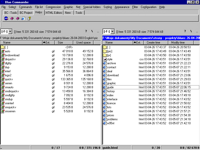
Task: Click the logo2 gif file icon
Action: pos(3,75)
